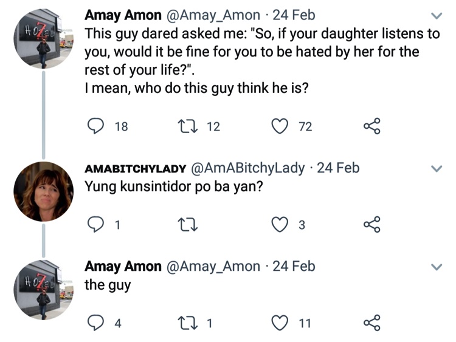Screen dimensions: 456x342
Task: Reply to the first Amay Amon tweet
Action: pyautogui.click(x=95, y=126)
